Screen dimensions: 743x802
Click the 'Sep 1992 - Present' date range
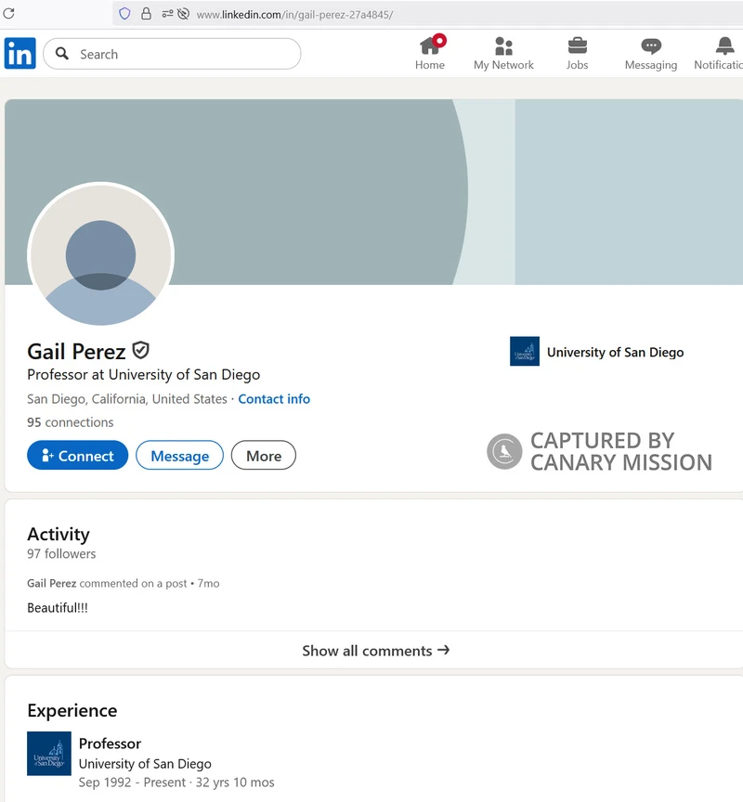click(x=132, y=783)
